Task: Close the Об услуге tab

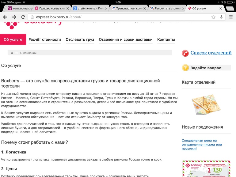Action: (x=221, y=9)
